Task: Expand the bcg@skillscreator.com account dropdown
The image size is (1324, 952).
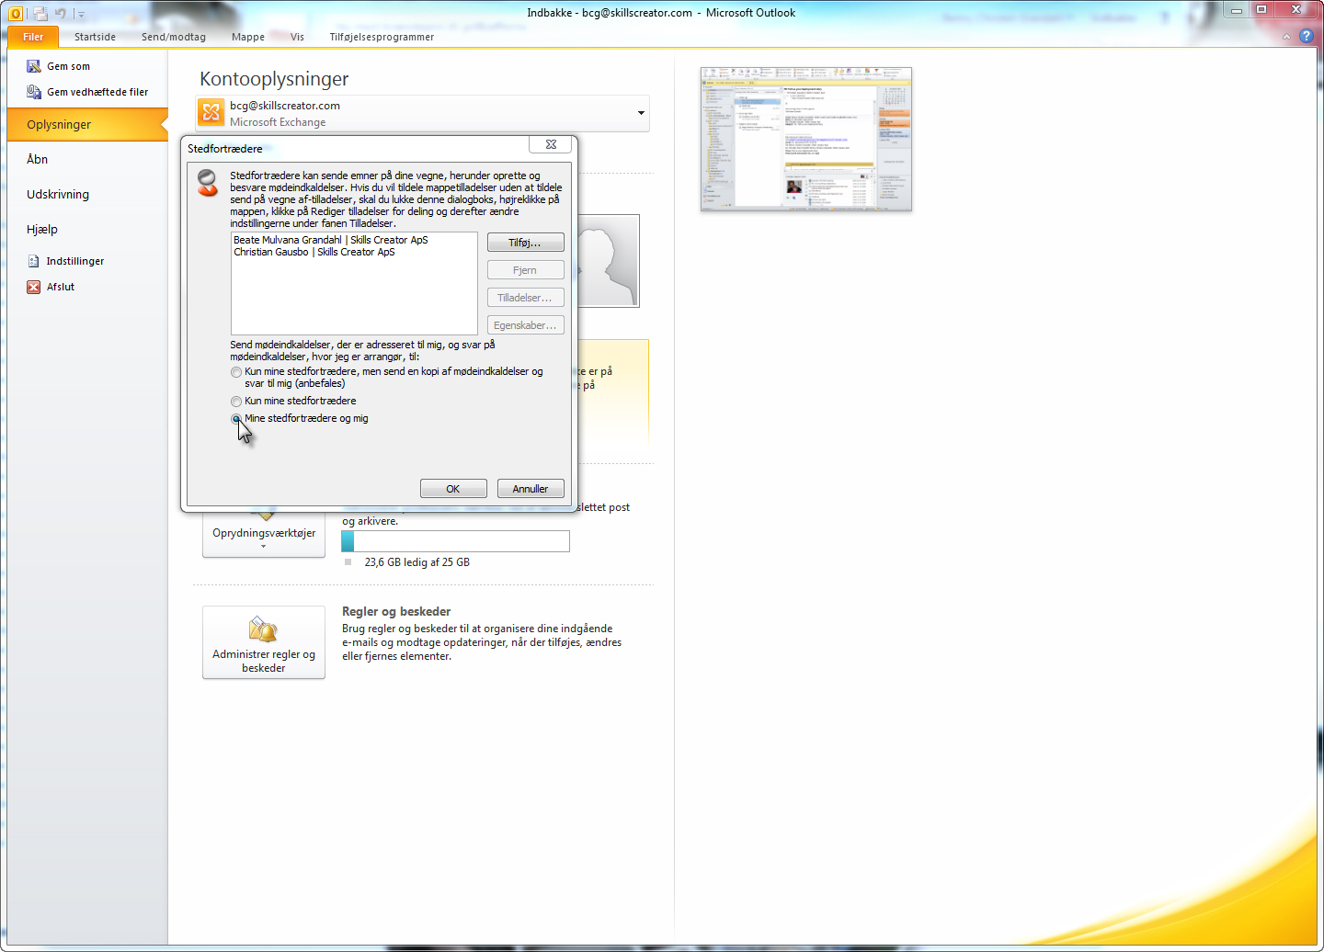Action: 641,113
